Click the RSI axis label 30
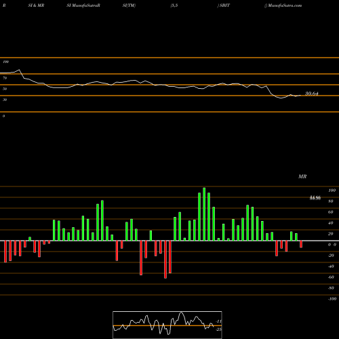This screenshot has height=339, width=339. coord(5,100)
